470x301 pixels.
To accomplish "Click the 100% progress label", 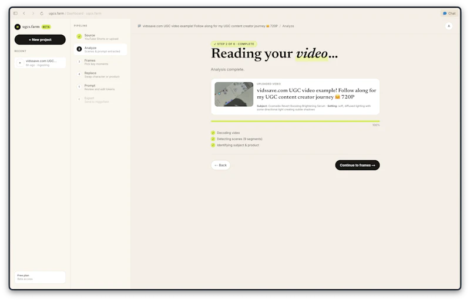I will tap(376, 125).
